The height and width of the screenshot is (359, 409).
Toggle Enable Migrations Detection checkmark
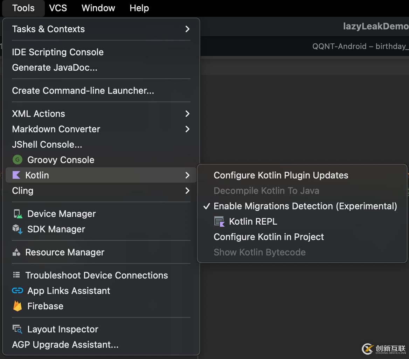point(206,206)
